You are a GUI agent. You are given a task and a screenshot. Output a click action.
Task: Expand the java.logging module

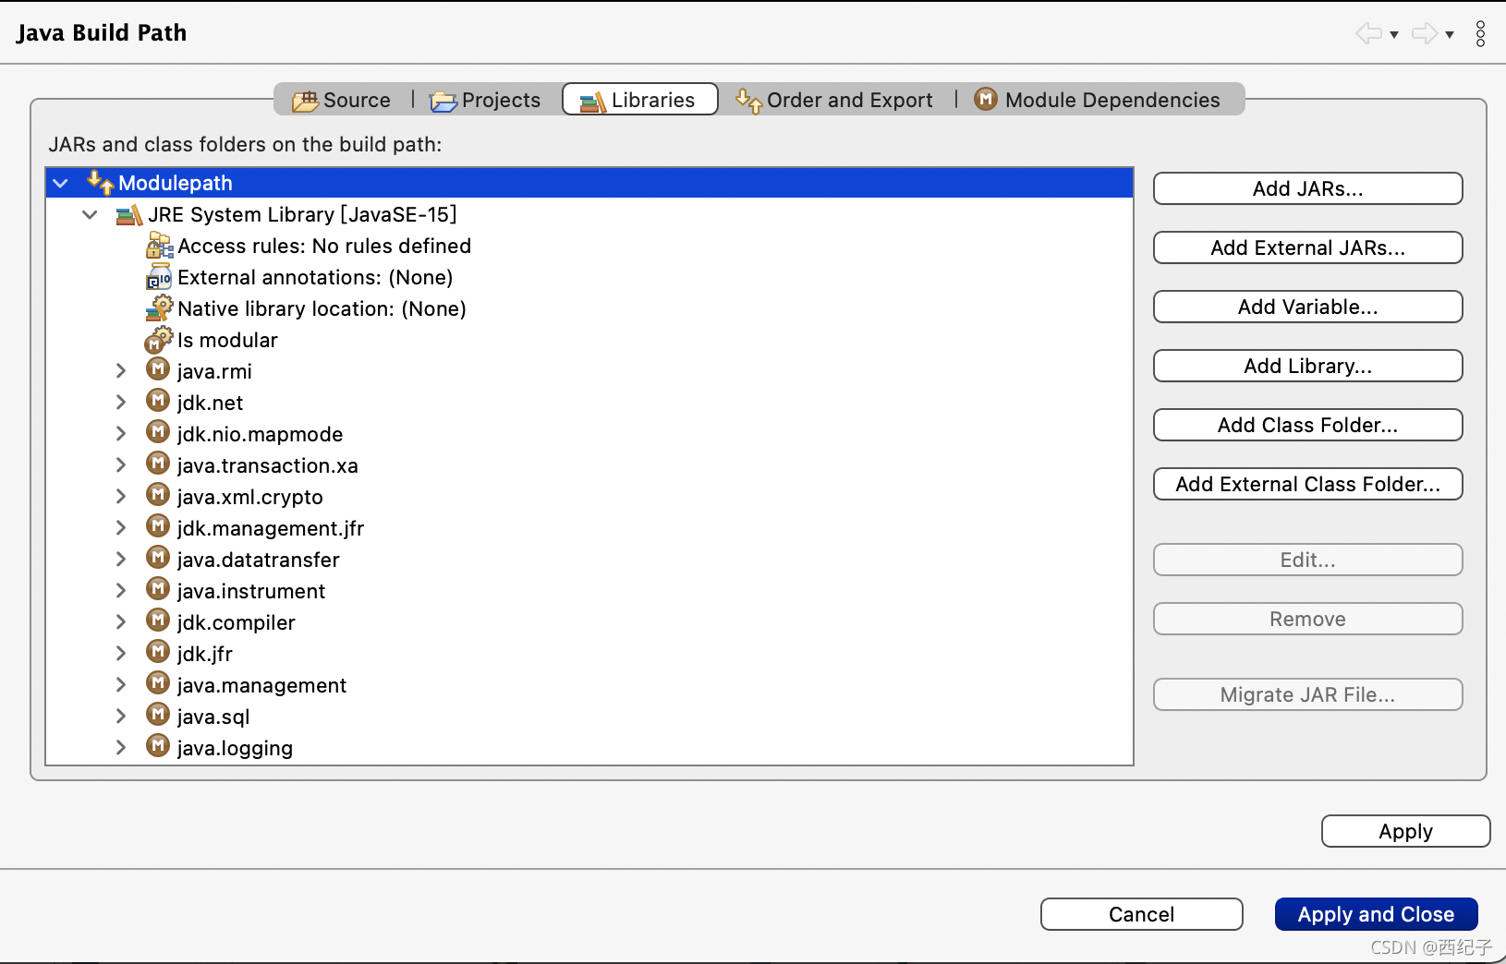tap(121, 748)
